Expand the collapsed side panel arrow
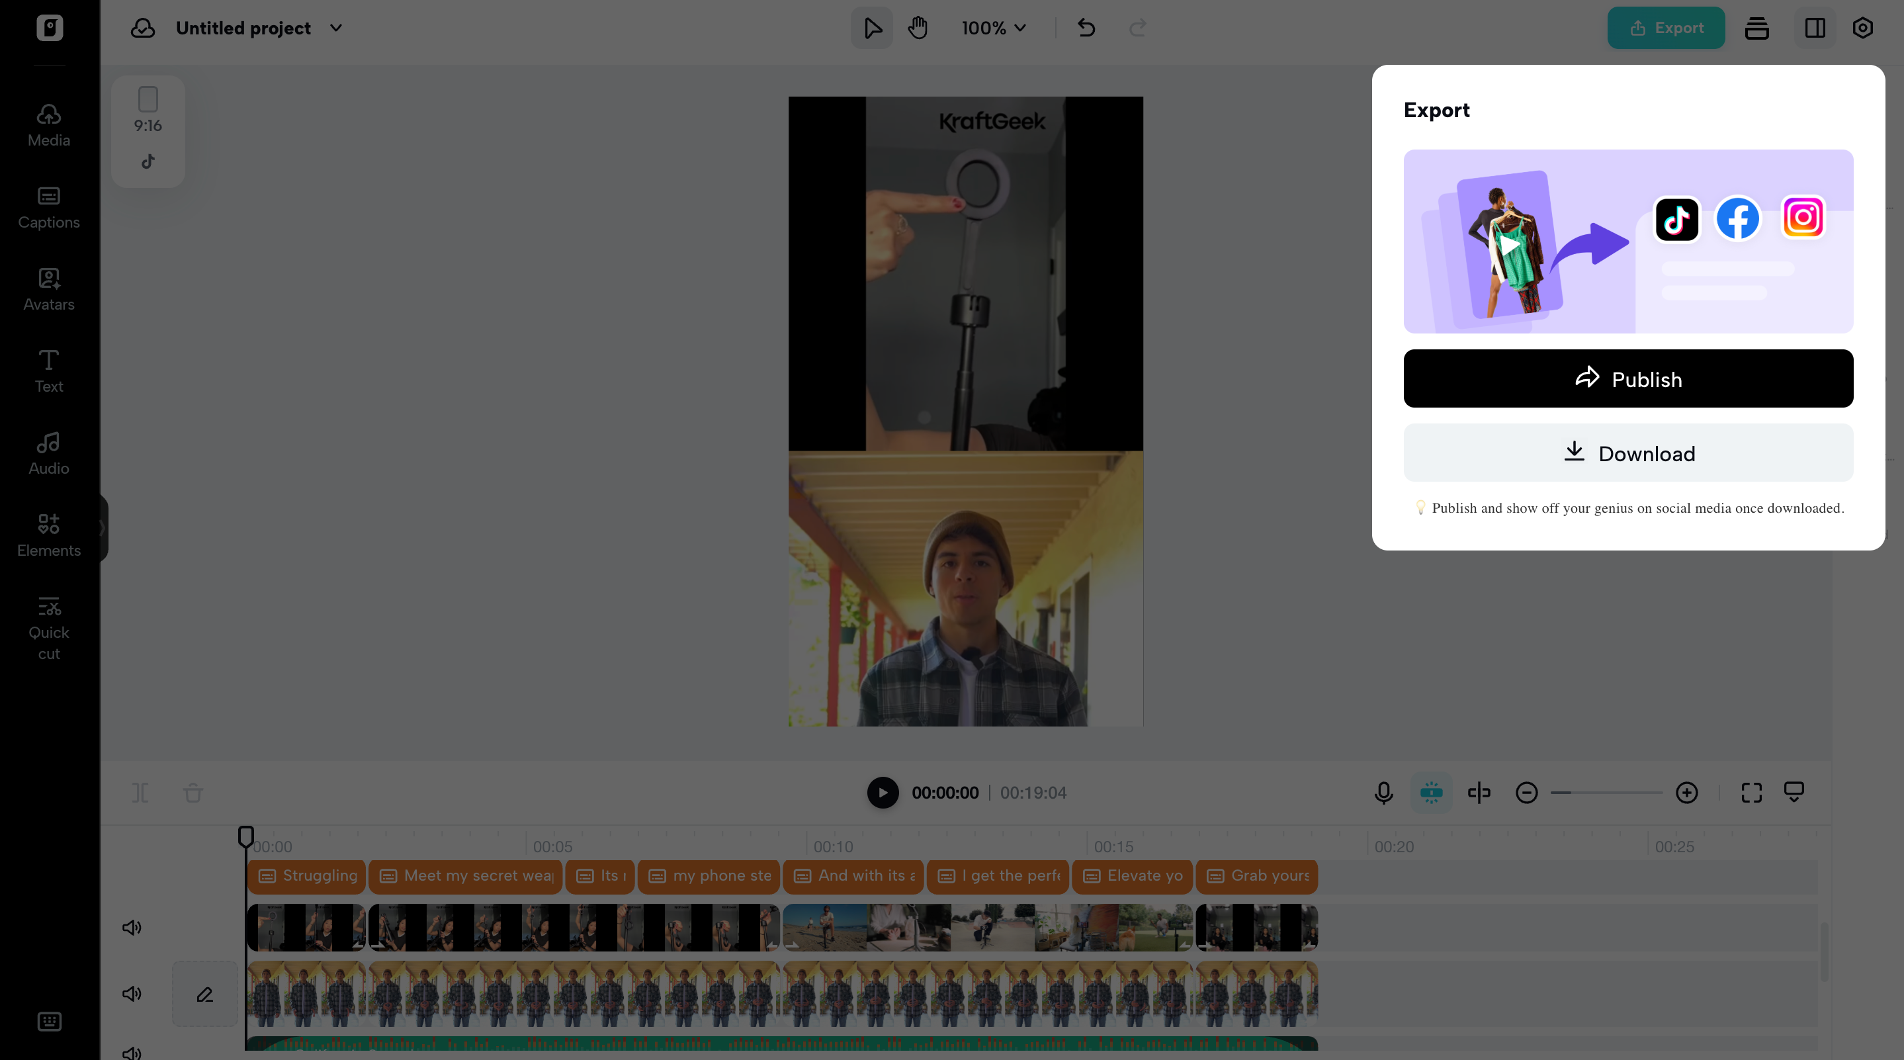This screenshot has height=1060, width=1904. [103, 528]
